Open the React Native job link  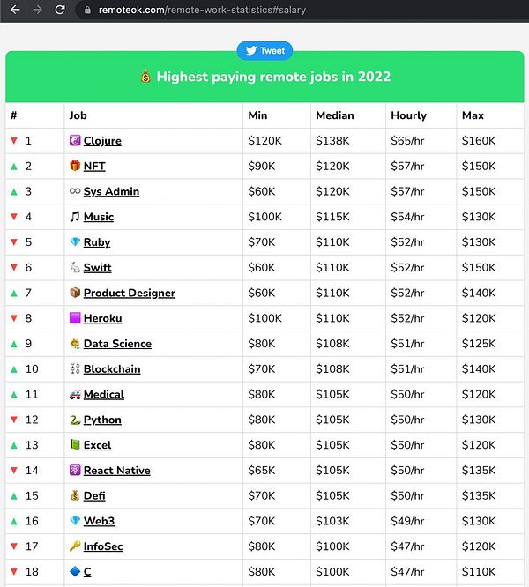(x=116, y=471)
